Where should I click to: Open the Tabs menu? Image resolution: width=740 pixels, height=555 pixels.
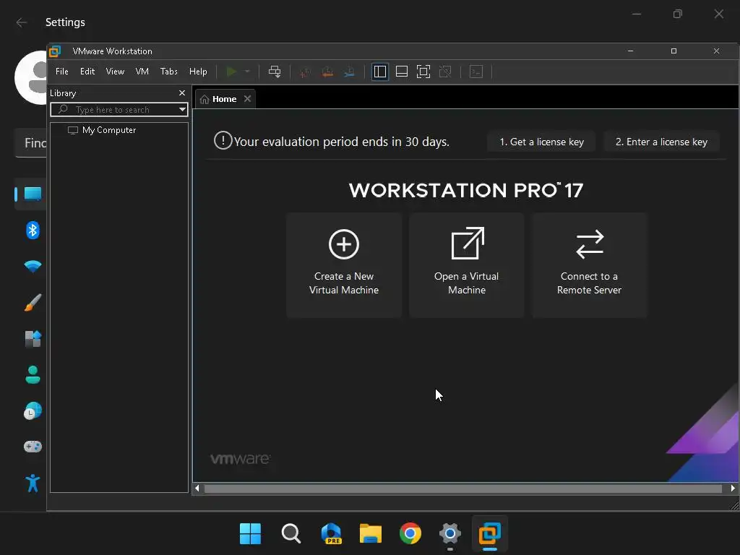[x=169, y=72]
